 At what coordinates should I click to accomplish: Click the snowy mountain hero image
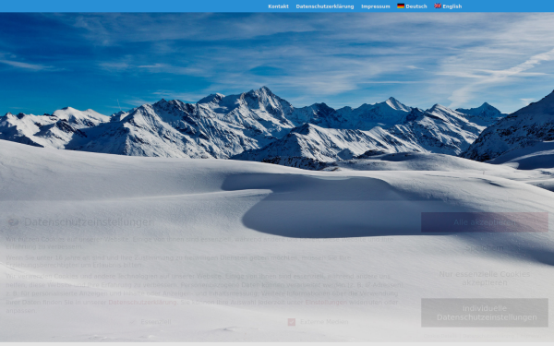(x=277, y=106)
